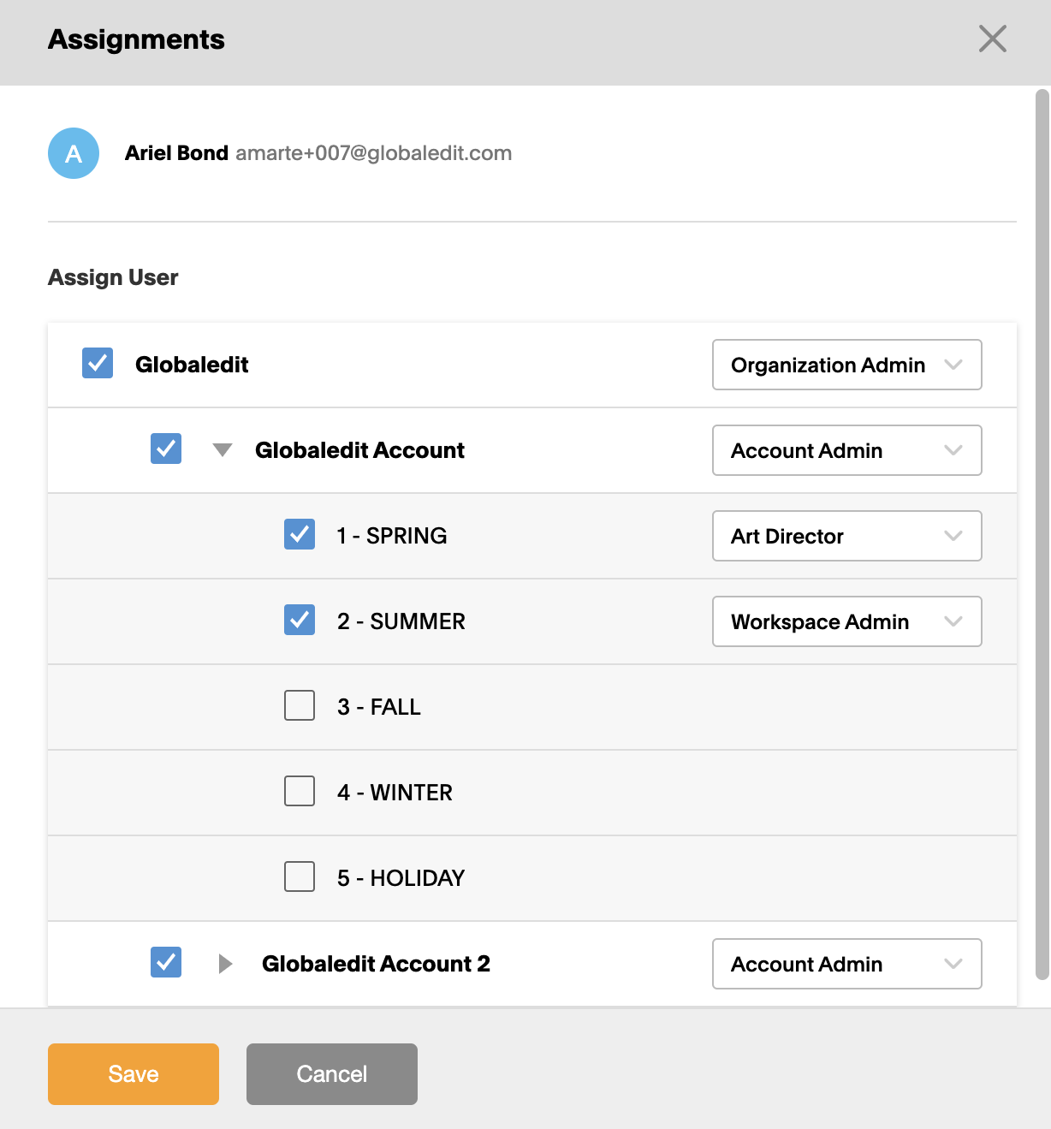
Task: Select the Globaledit organization label
Action: 192,365
